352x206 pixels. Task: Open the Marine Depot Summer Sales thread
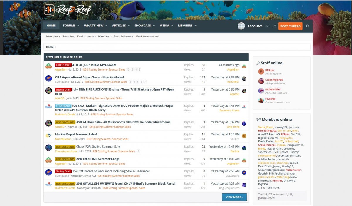[x=76, y=134]
